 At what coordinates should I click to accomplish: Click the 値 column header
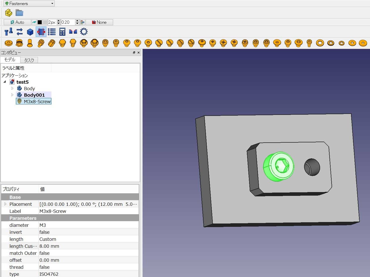[89, 189]
